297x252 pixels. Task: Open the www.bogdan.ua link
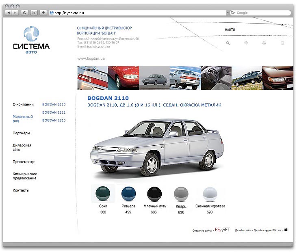[x=91, y=58]
